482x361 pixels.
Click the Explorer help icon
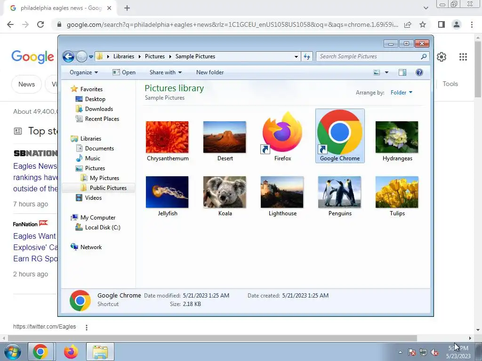click(x=419, y=72)
